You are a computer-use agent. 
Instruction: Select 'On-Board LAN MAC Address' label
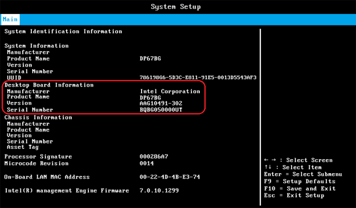[x=47, y=177]
